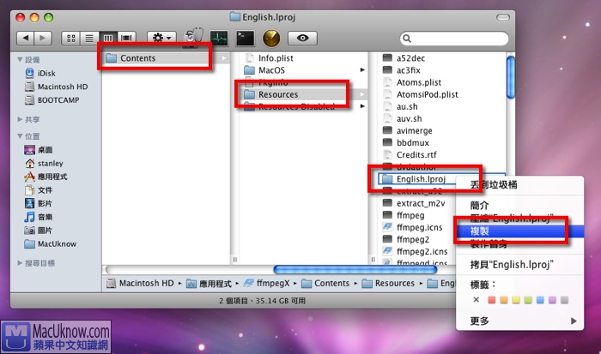Open 影片 in the sidebar
The width and height of the screenshot is (601, 354).
[x=39, y=203]
